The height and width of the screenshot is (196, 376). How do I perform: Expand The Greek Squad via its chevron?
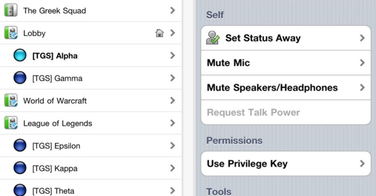tap(173, 10)
